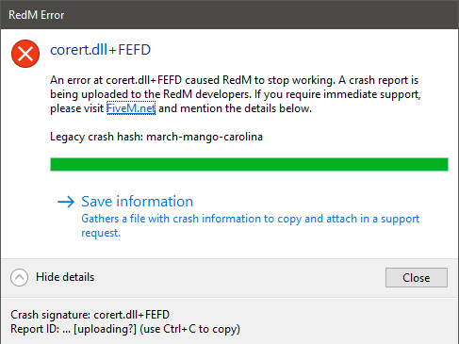Click the word 'request.' under Save information
459x344 pixels.
[101, 233]
